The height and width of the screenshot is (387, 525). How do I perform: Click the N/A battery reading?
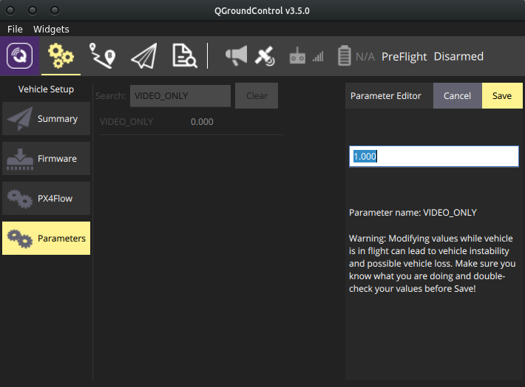[x=365, y=57]
